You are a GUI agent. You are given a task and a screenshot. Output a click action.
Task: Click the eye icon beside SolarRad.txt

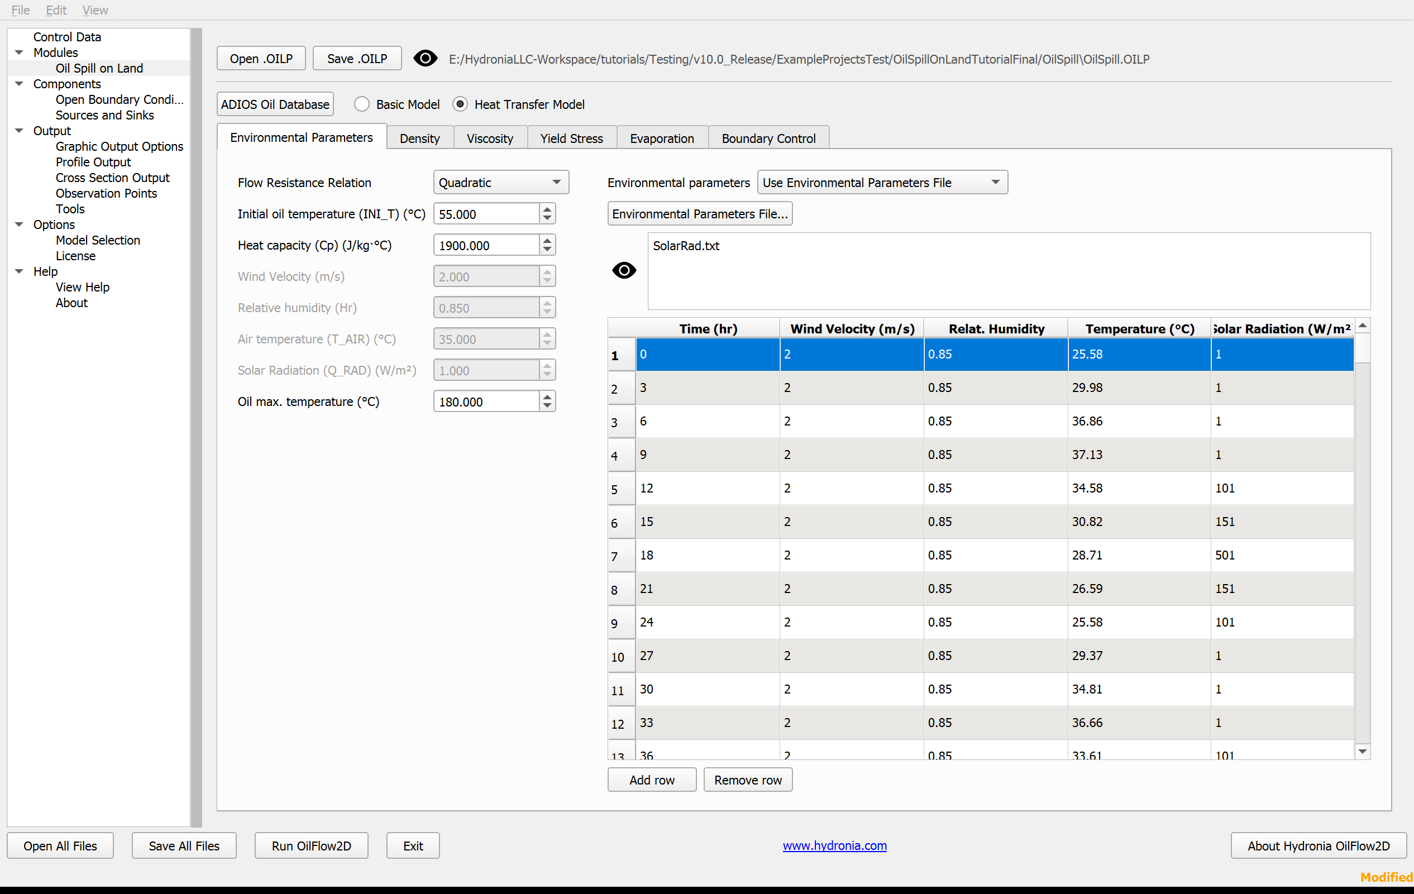[x=624, y=271]
